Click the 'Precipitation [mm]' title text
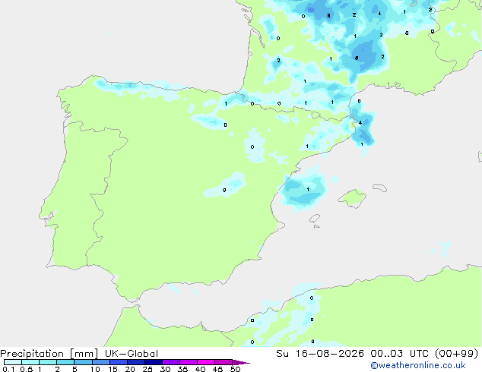This screenshot has width=482, height=372. point(49,354)
